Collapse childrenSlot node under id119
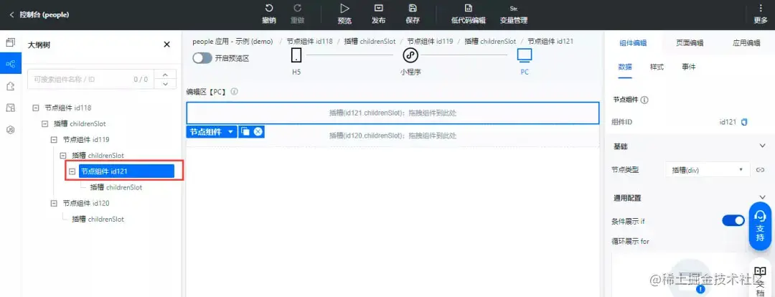Viewport: 775px width, 297px height. (x=62, y=155)
